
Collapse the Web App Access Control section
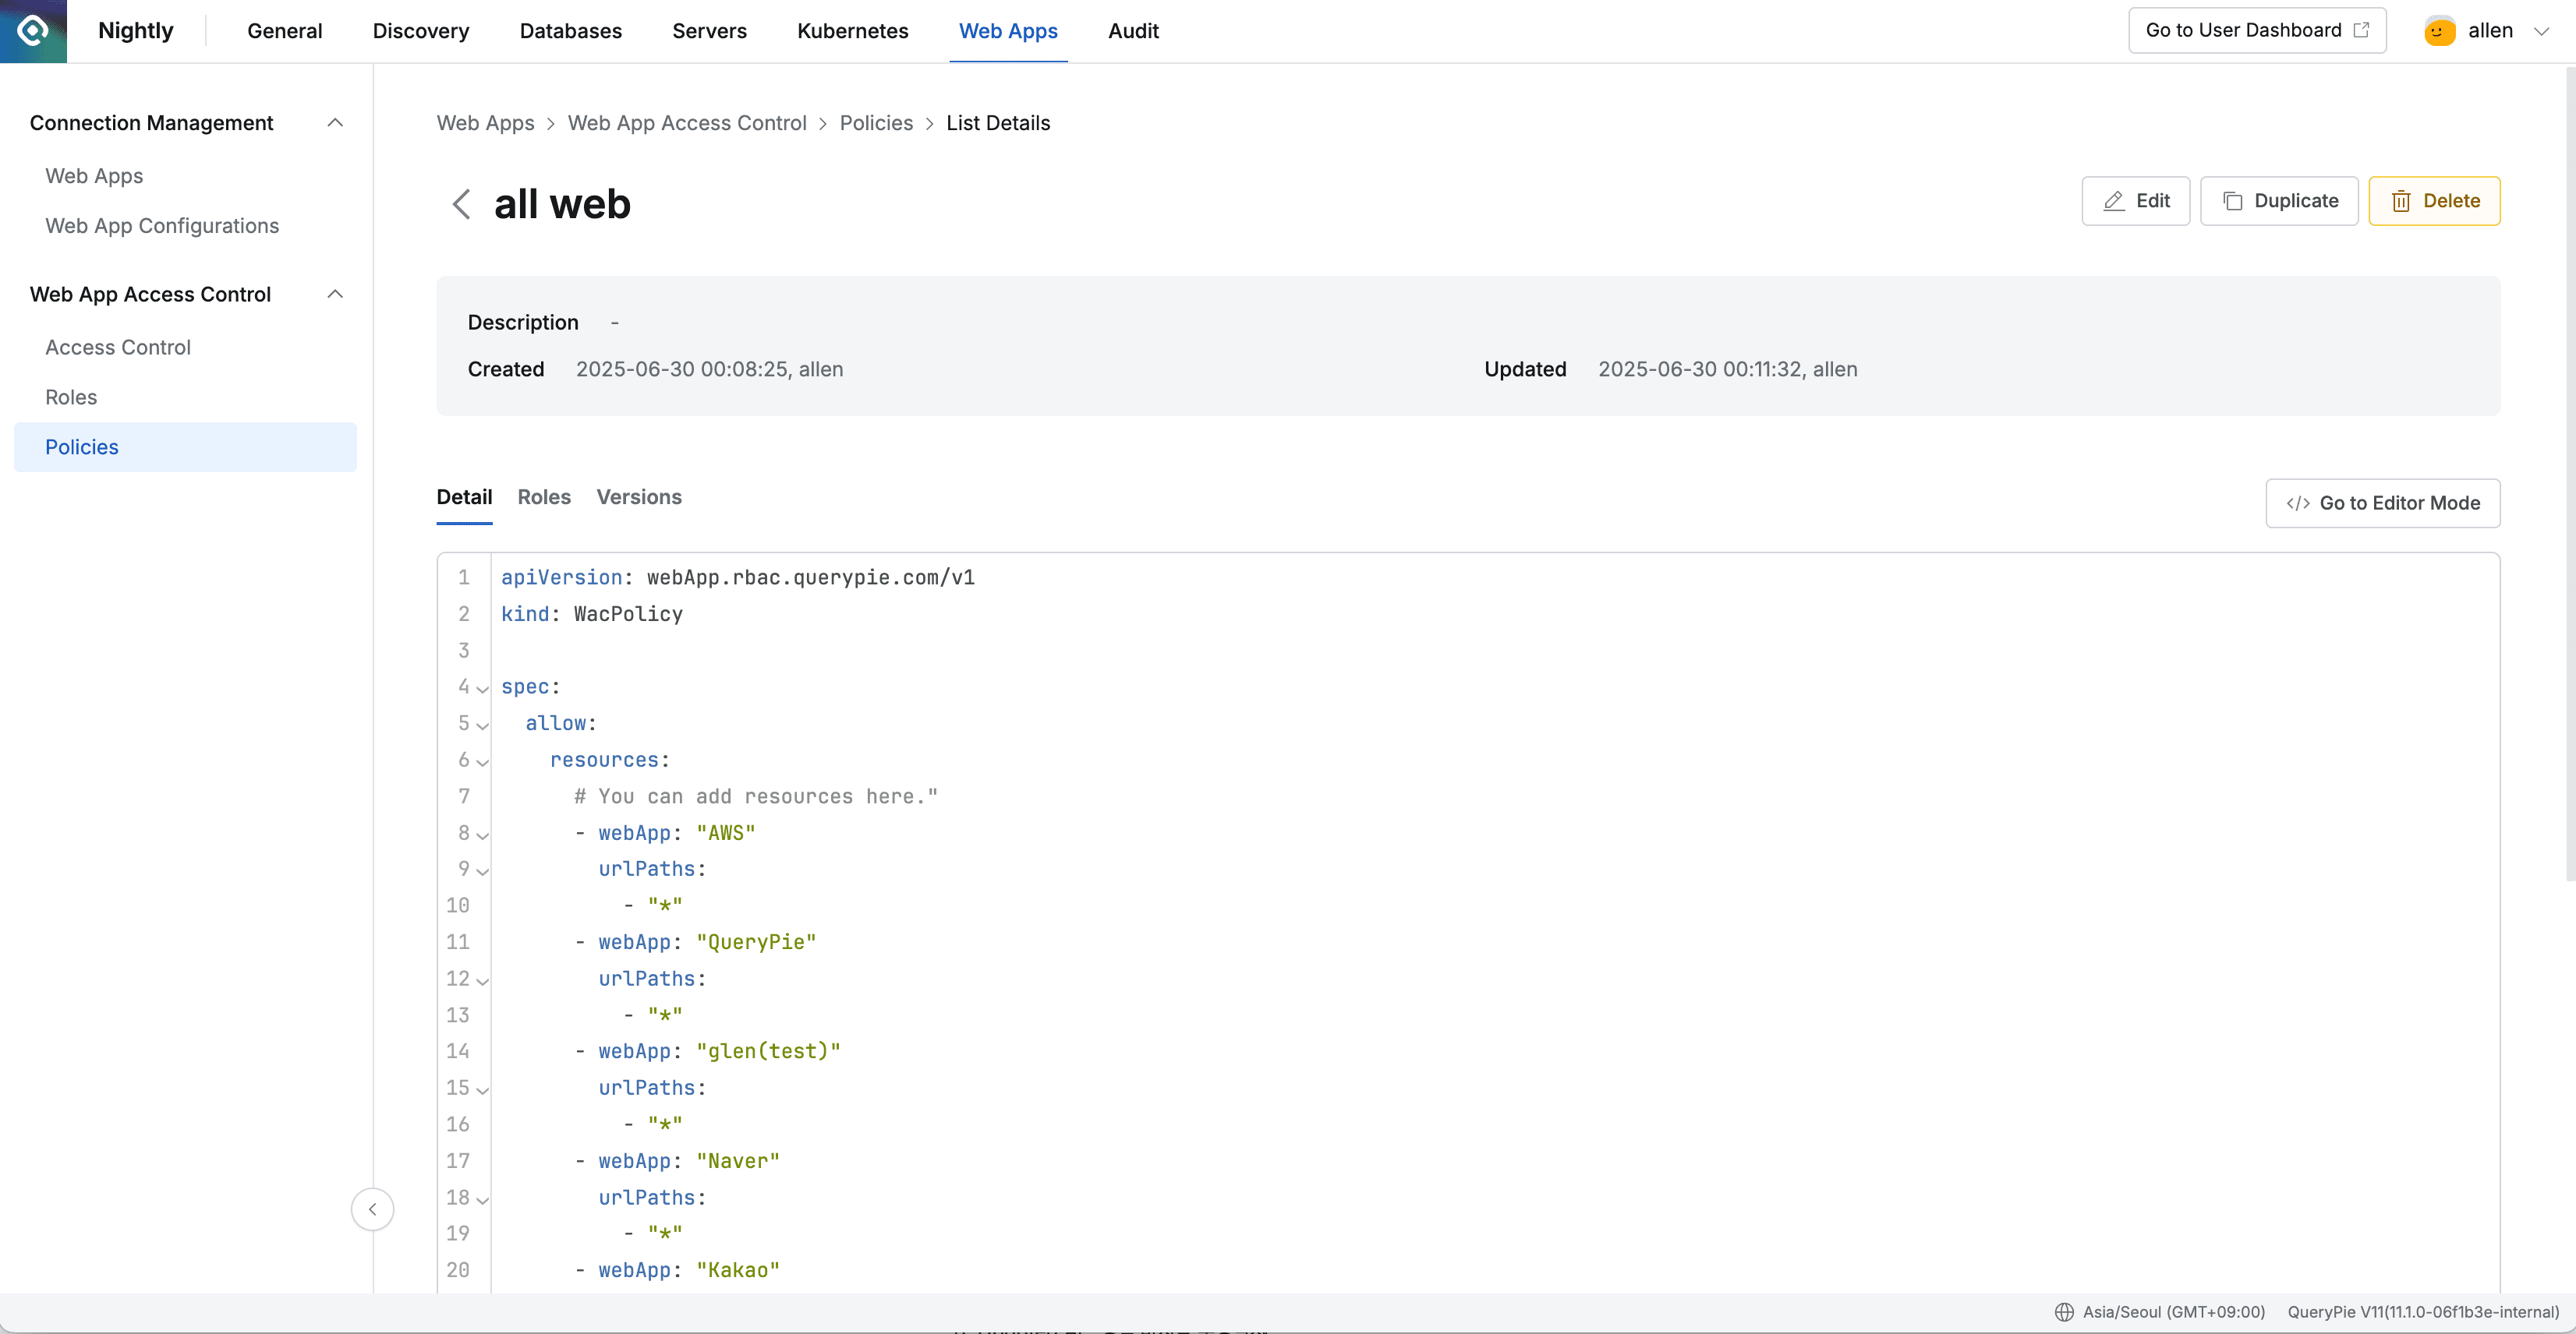(335, 294)
